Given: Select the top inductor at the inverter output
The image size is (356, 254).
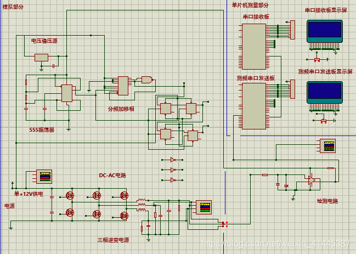Looking at the screenshot, I should click(x=142, y=200).
